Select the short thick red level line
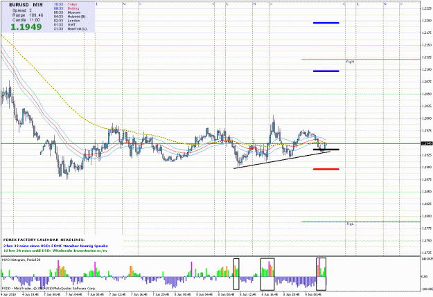433x297 pixels. coord(326,169)
